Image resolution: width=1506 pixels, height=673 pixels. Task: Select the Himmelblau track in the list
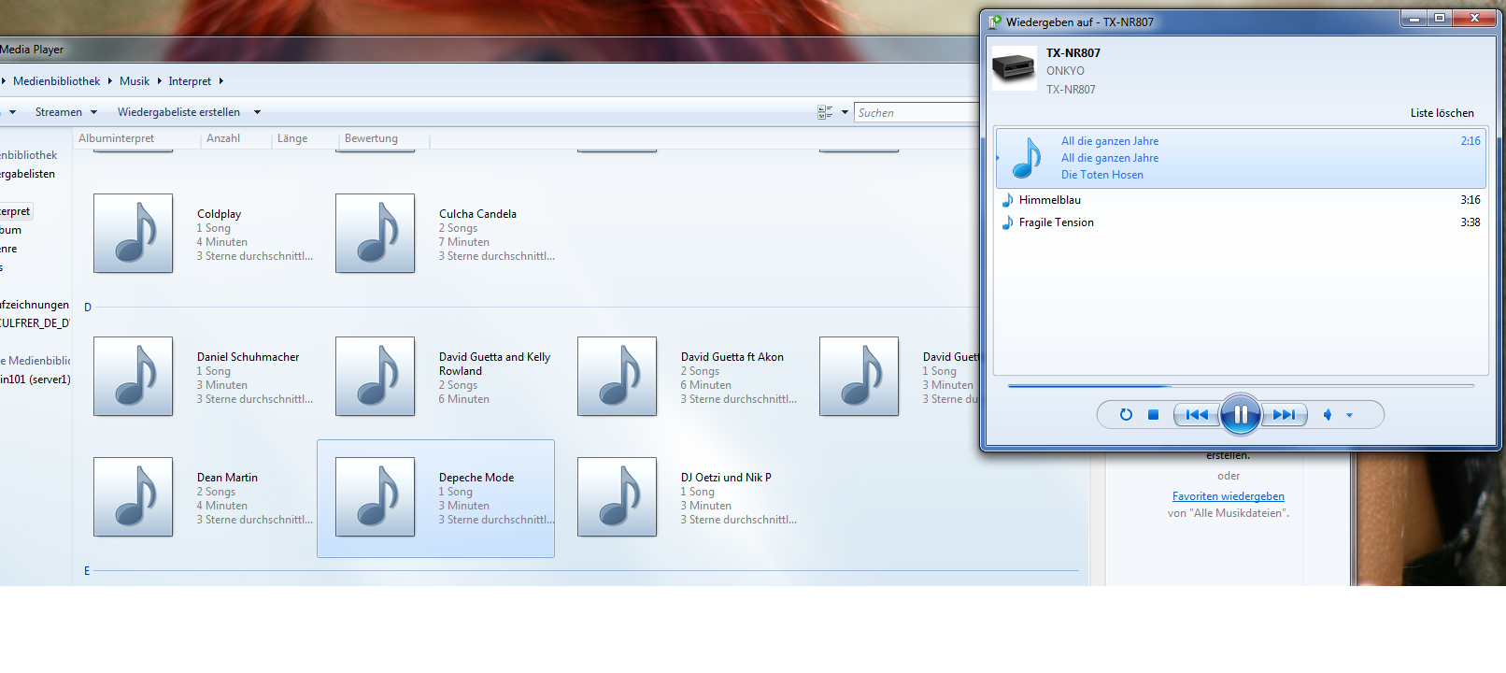coord(1050,200)
